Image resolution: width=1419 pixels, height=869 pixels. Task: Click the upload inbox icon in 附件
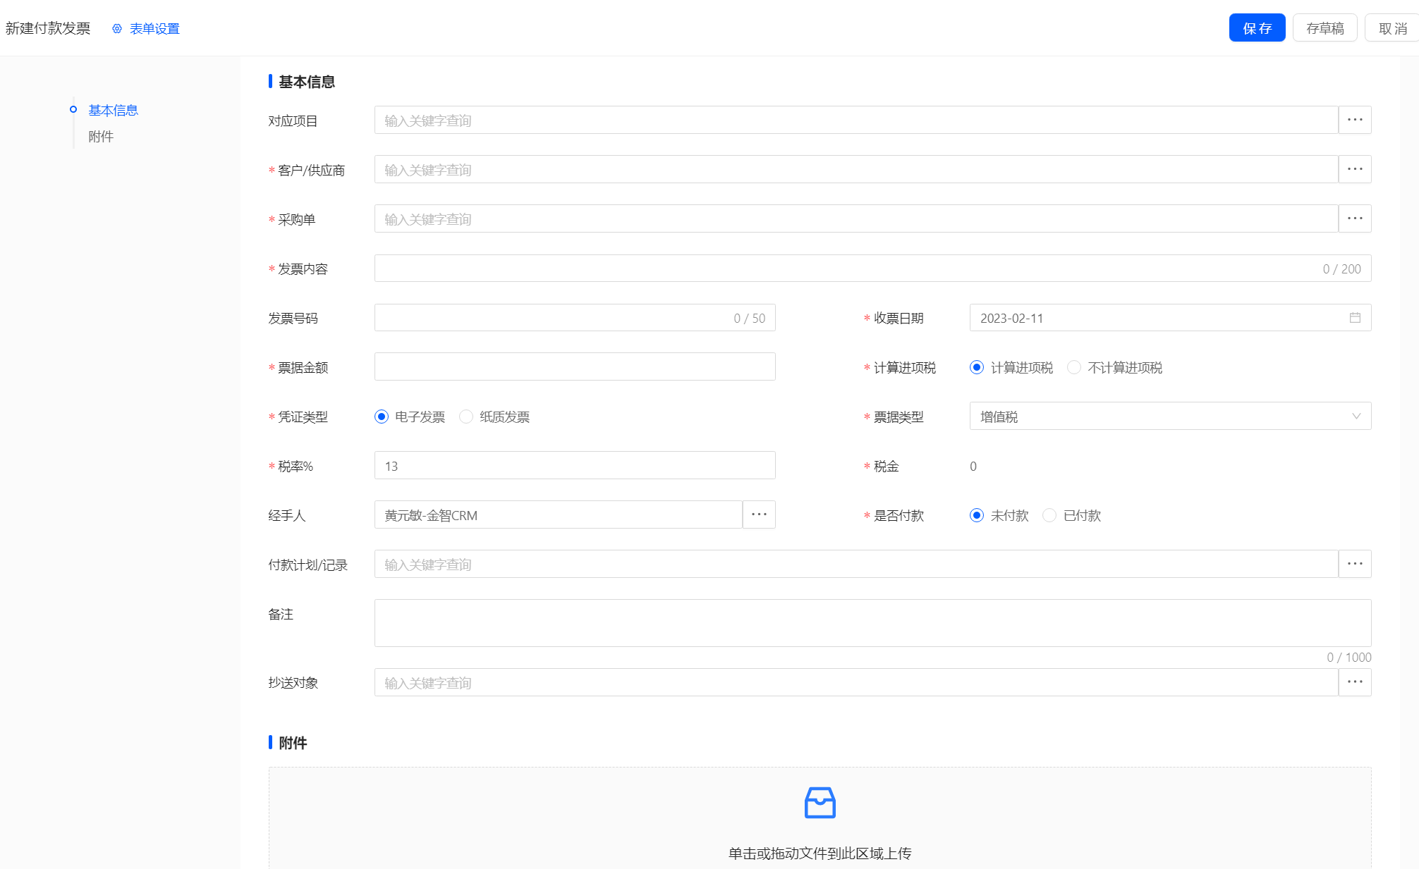pyautogui.click(x=820, y=803)
